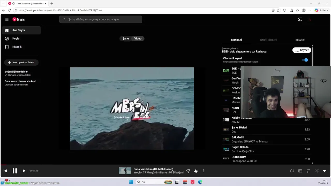Dislike the current song

(x=188, y=171)
